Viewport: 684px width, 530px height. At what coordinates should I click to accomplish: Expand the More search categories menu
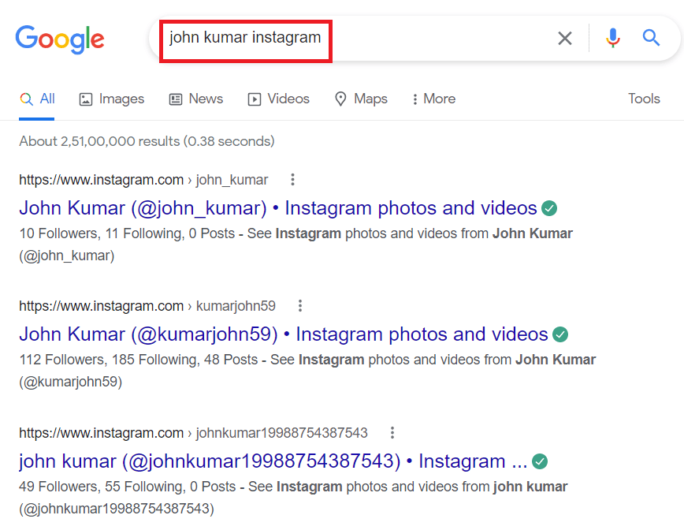[x=433, y=99]
